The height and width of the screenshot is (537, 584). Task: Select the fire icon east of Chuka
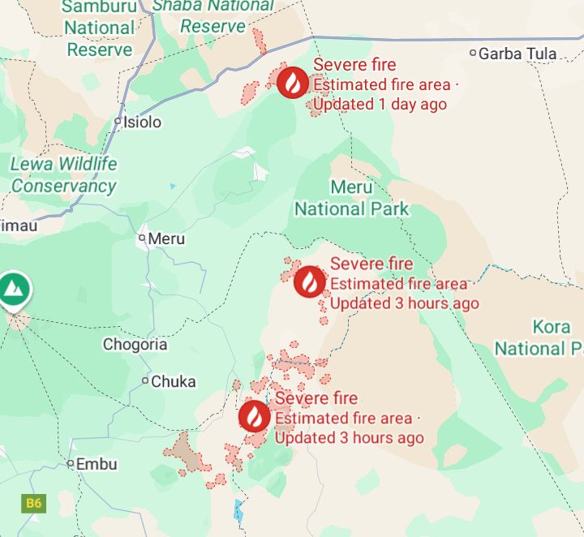(x=255, y=416)
